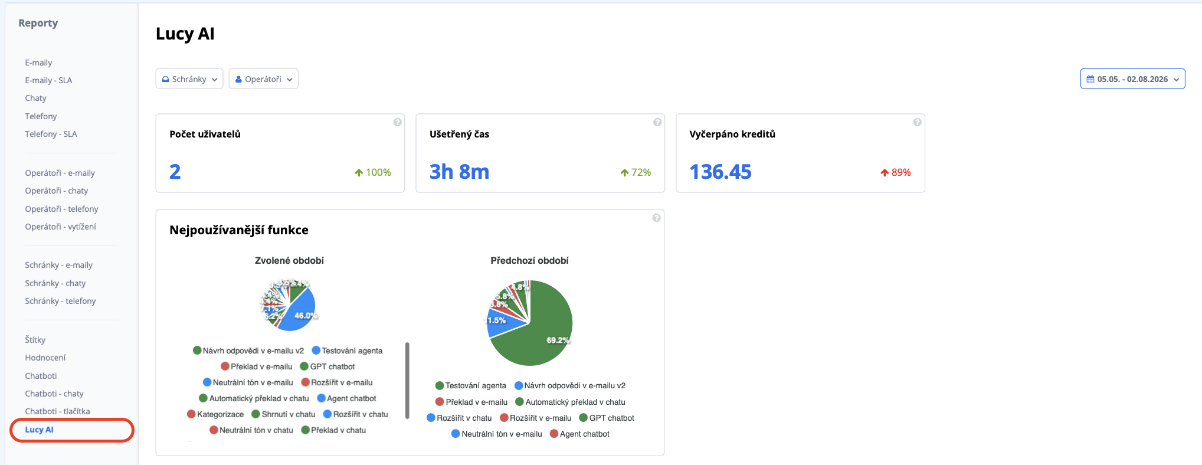Click the person icon on Operátoři filter
1202x465 pixels.
pos(238,79)
